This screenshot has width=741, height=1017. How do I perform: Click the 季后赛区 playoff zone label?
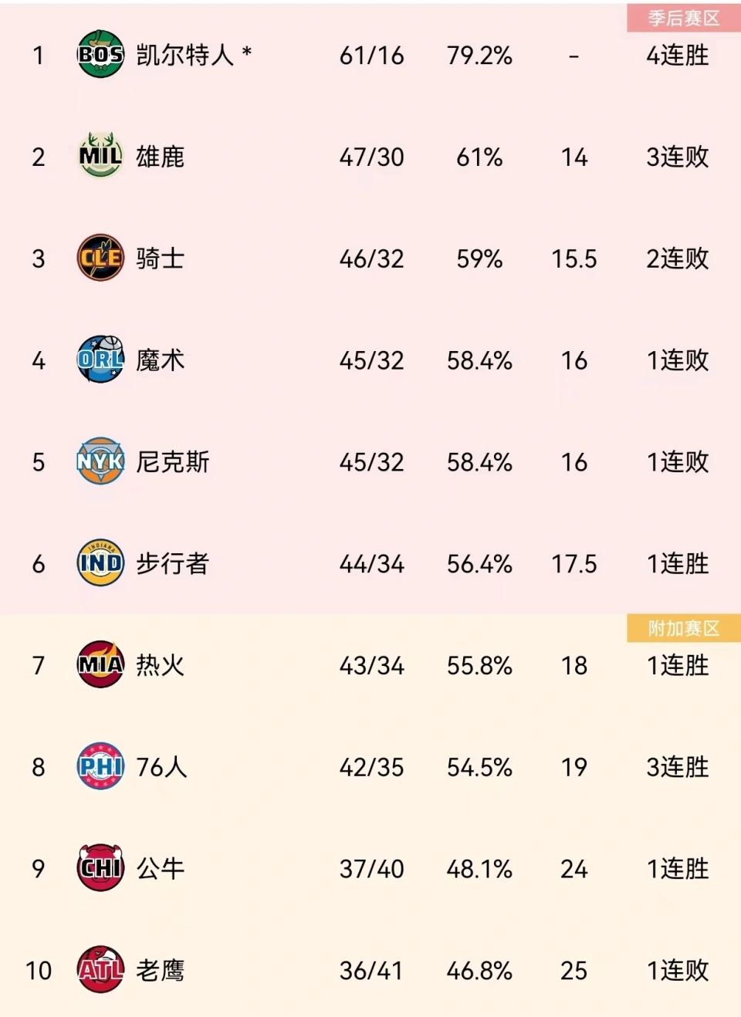(x=683, y=19)
